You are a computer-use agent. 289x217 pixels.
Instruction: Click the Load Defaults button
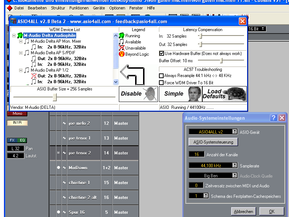click(x=224, y=94)
